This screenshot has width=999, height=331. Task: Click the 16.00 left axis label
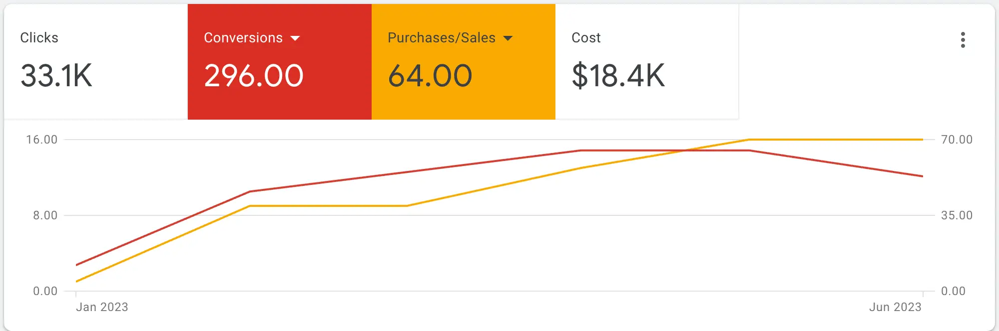tap(42, 140)
